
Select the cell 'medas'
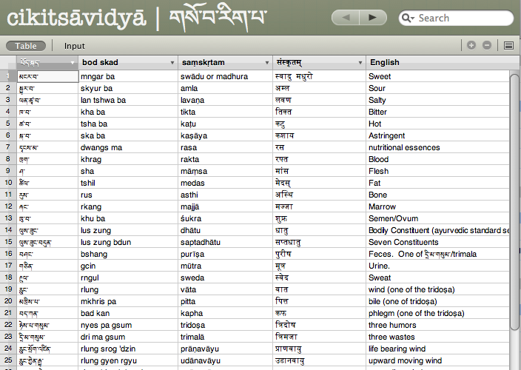225,183
